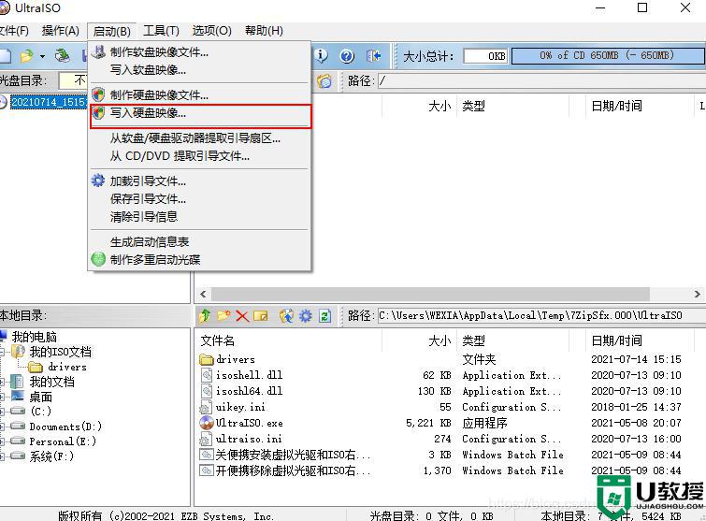Click the gear icon next to 加载引导文件

(x=97, y=181)
